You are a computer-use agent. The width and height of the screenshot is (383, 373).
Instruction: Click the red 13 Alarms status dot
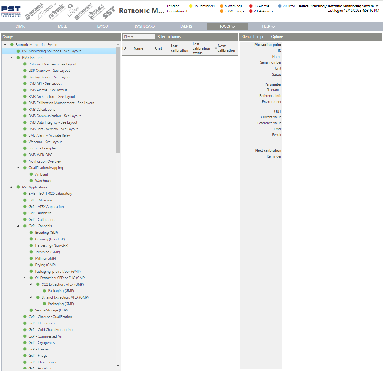[x=251, y=6]
